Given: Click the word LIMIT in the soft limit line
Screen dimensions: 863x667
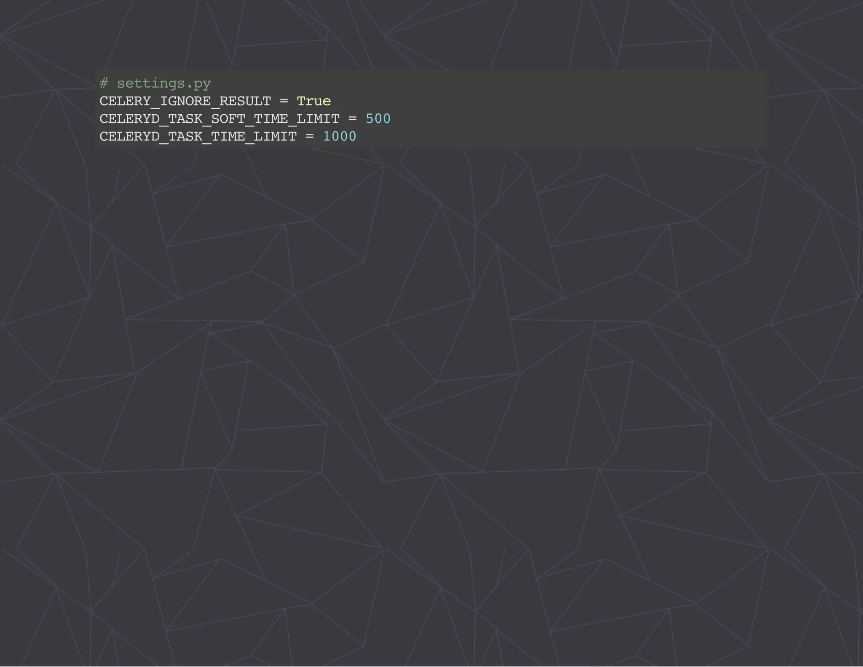Looking at the screenshot, I should click(318, 119).
